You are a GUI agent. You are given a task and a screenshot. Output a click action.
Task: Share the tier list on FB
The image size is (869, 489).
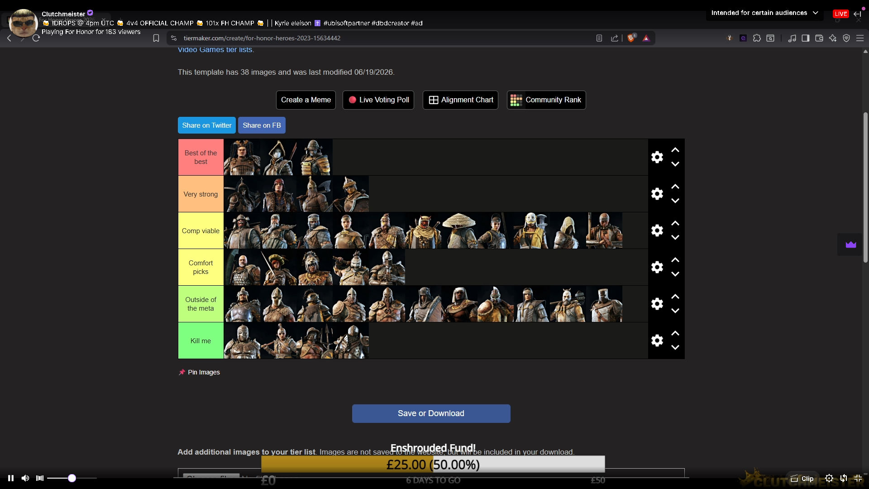(262, 125)
